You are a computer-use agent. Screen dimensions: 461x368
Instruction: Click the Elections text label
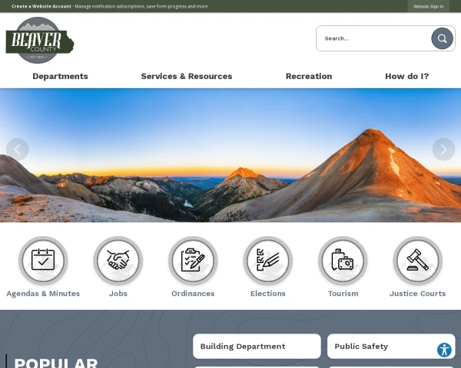click(x=268, y=294)
